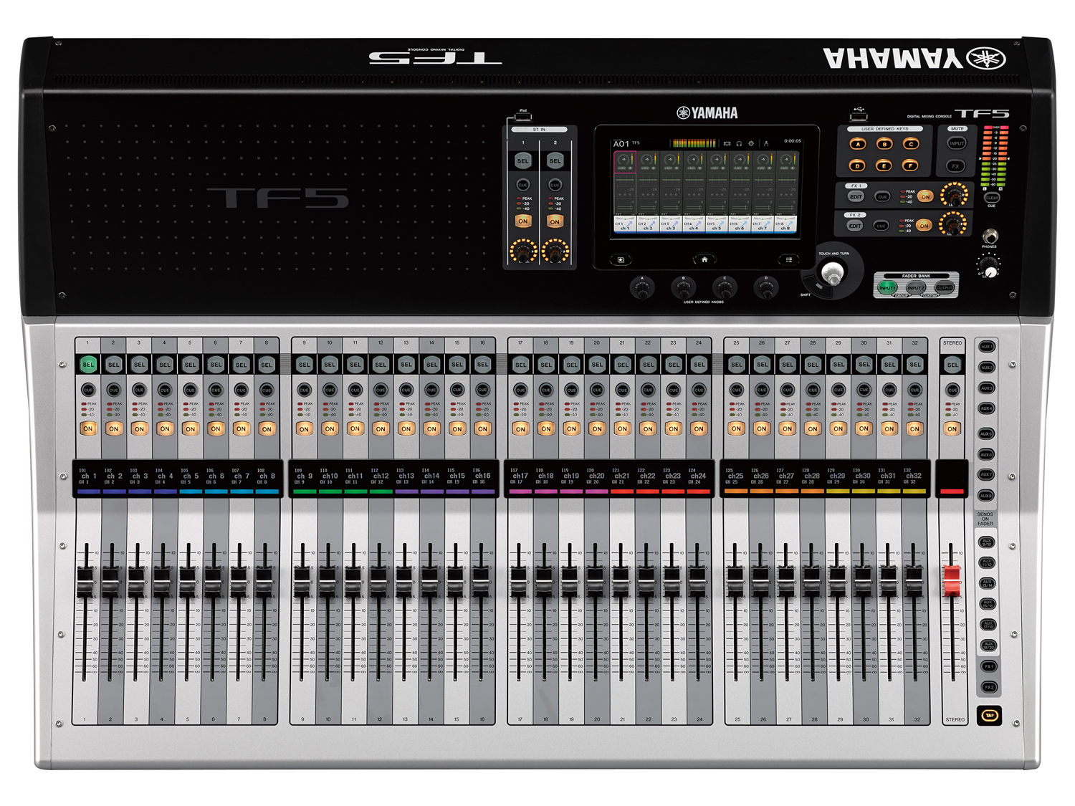Switch fader bank to OUTPUT
The width and height of the screenshot is (1075, 806).
coord(945,287)
